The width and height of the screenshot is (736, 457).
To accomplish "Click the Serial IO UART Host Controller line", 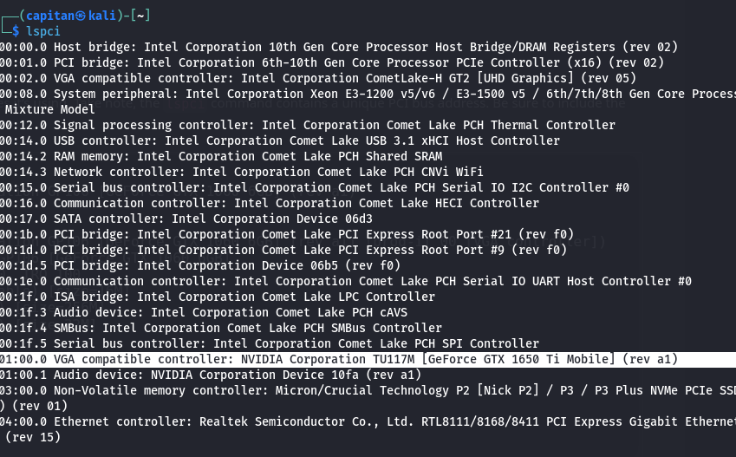I will pos(345,281).
